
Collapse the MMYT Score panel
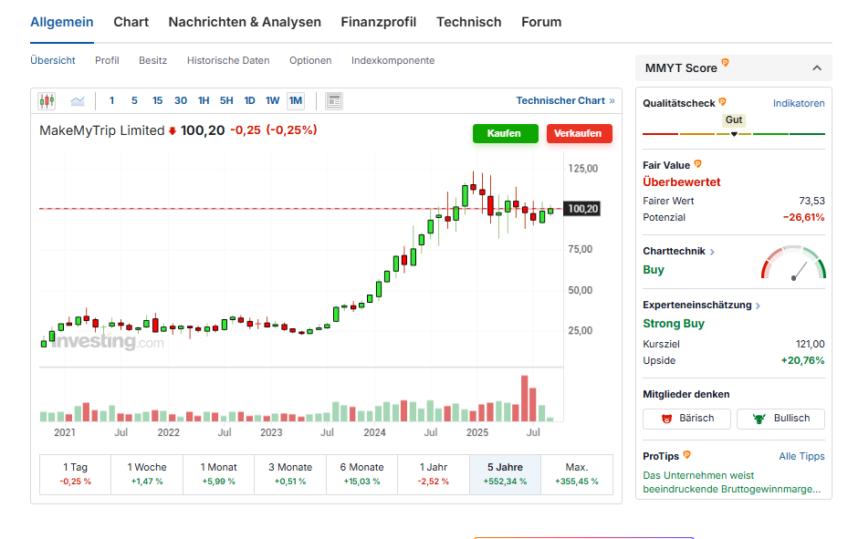(x=816, y=68)
